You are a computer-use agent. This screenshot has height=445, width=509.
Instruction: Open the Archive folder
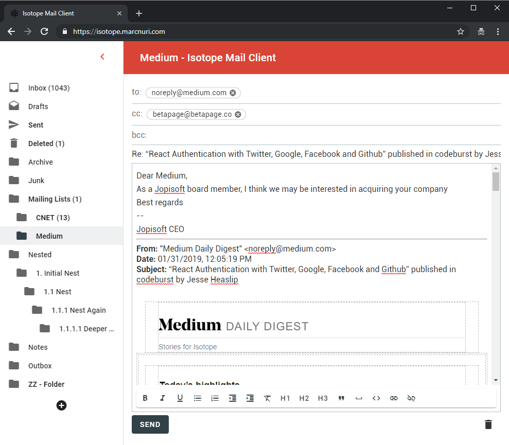61,162
